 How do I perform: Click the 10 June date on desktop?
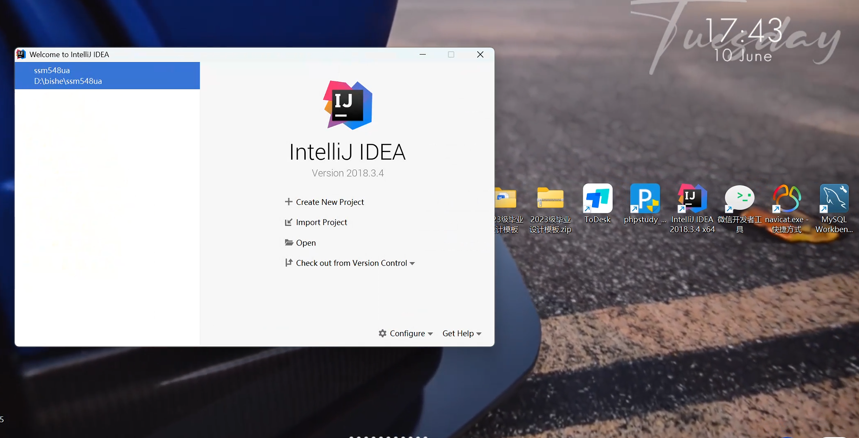tap(743, 56)
